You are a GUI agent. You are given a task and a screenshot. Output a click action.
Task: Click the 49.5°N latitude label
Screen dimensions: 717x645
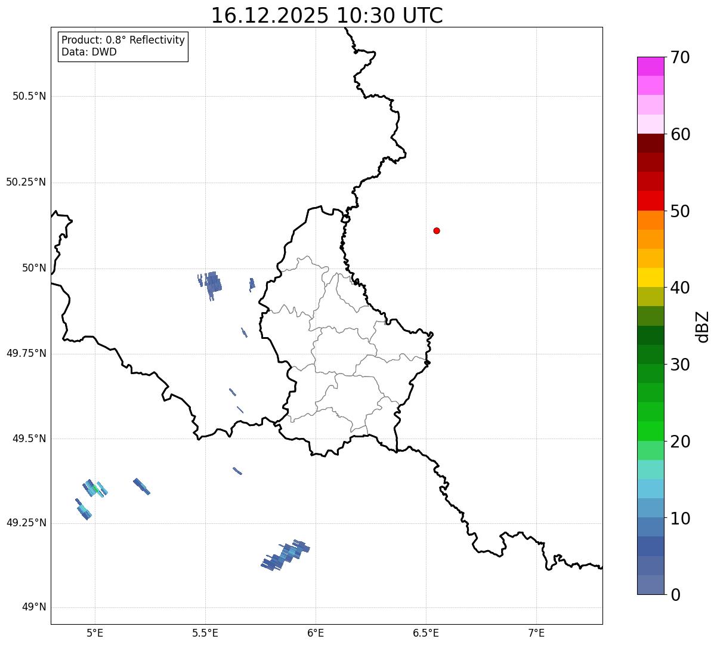[x=29, y=439]
